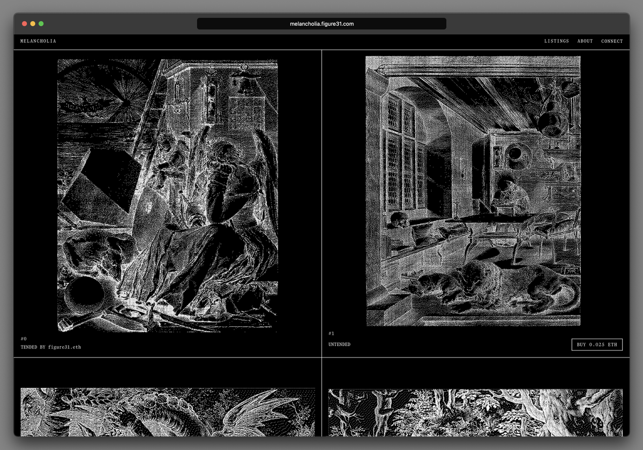Viewport: 643px width, 450px height.
Task: Click the UNTENDED status text
Action: tap(339, 344)
